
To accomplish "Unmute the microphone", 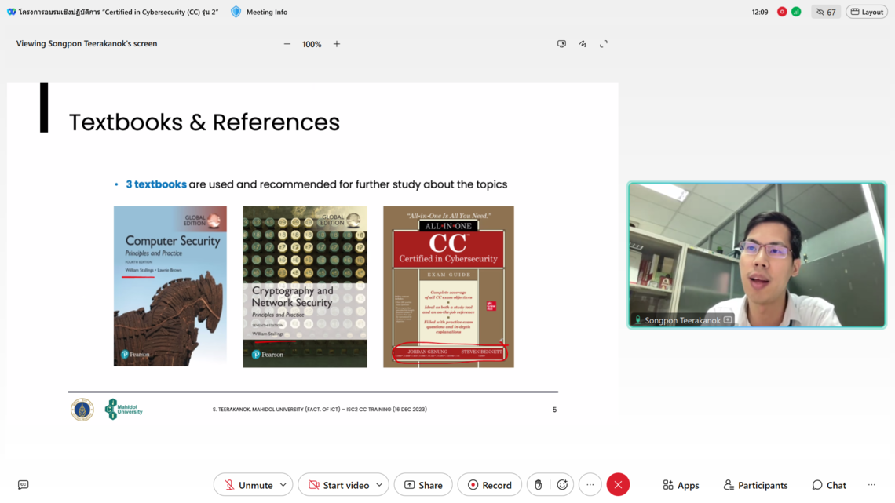I will (x=246, y=485).
